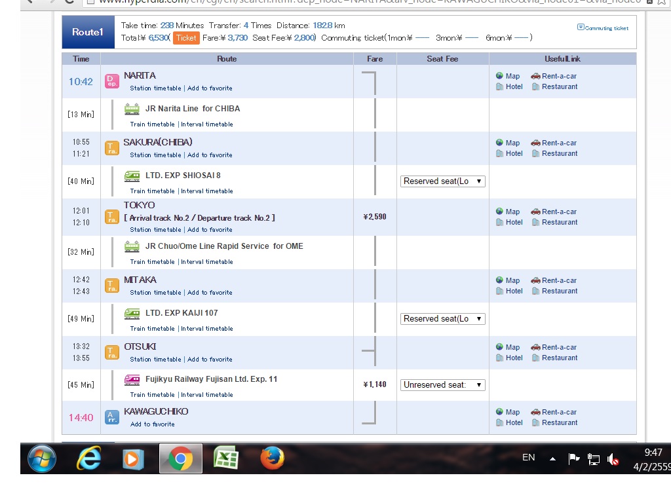
Task: Open SHIOSAI 8 Train timetable
Action: (x=152, y=191)
